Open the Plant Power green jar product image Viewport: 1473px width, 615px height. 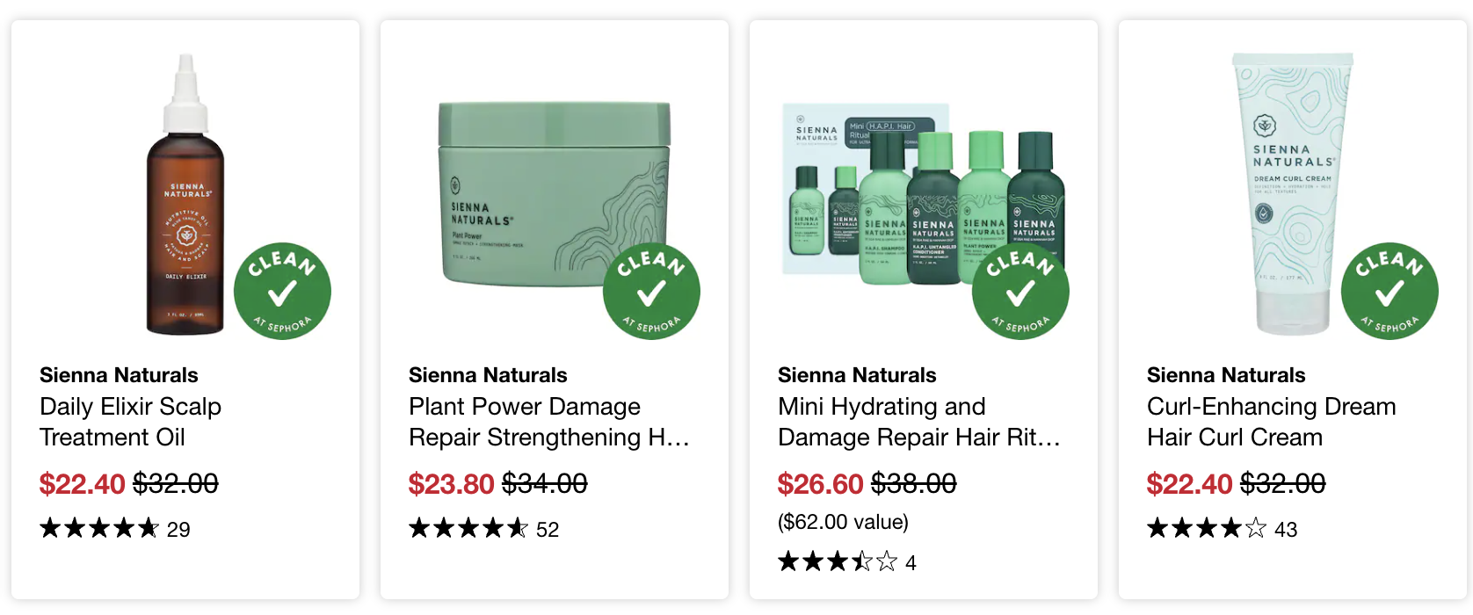pyautogui.click(x=555, y=194)
